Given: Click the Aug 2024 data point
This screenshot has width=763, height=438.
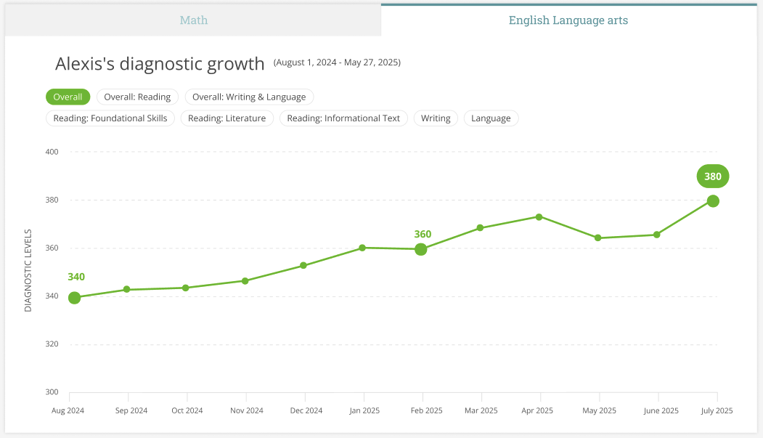Looking at the screenshot, I should click(x=75, y=298).
